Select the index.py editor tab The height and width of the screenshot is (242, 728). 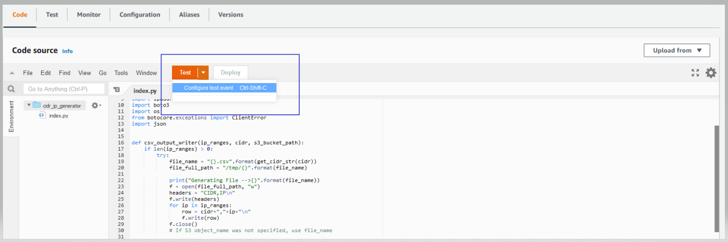click(x=145, y=90)
